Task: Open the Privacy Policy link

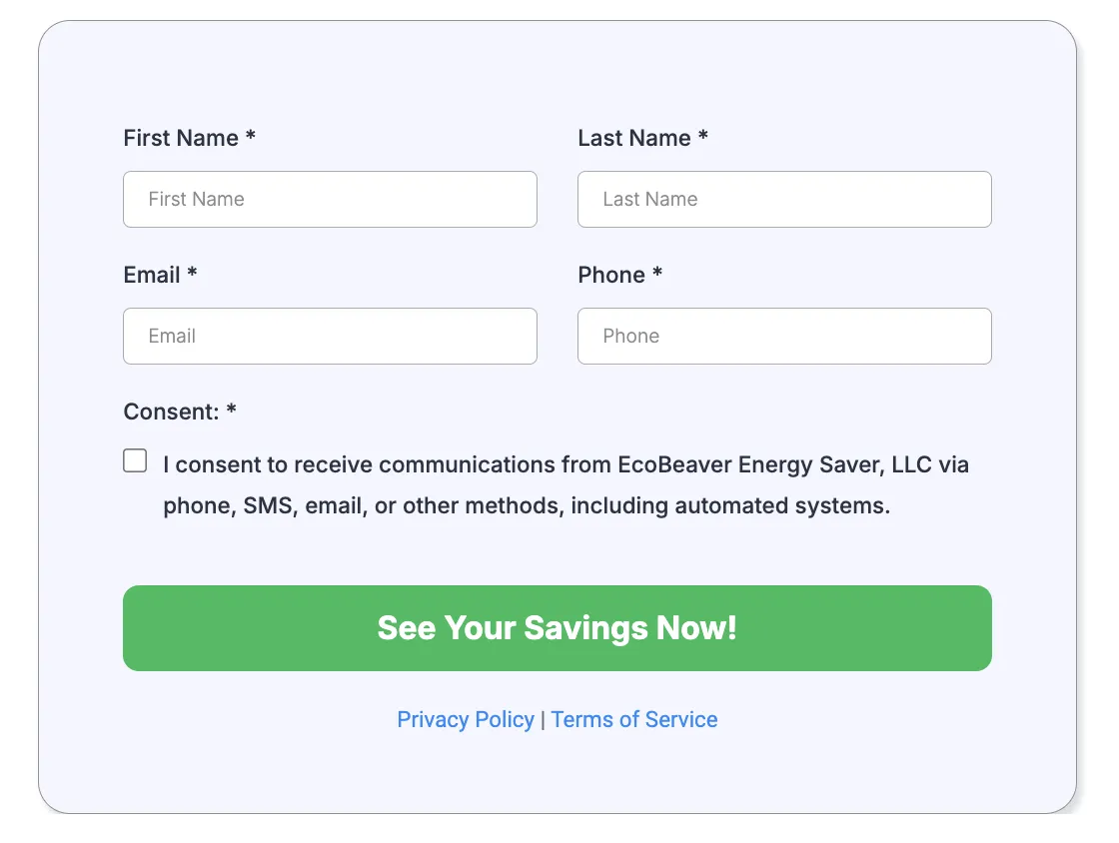Action: (x=466, y=719)
